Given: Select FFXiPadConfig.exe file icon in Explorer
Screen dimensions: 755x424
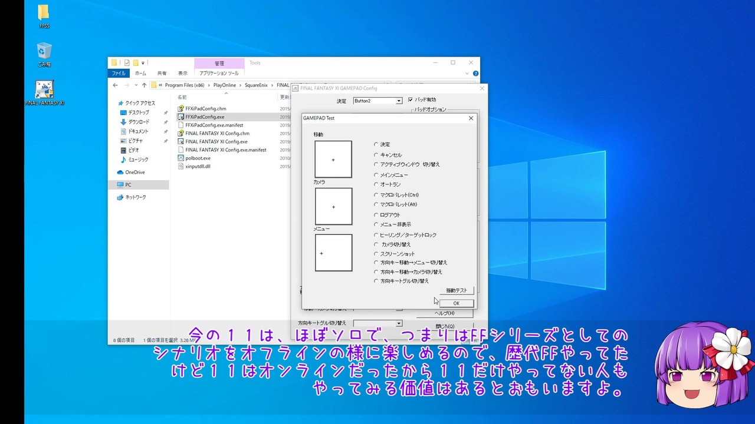Looking at the screenshot, I should pyautogui.click(x=181, y=117).
